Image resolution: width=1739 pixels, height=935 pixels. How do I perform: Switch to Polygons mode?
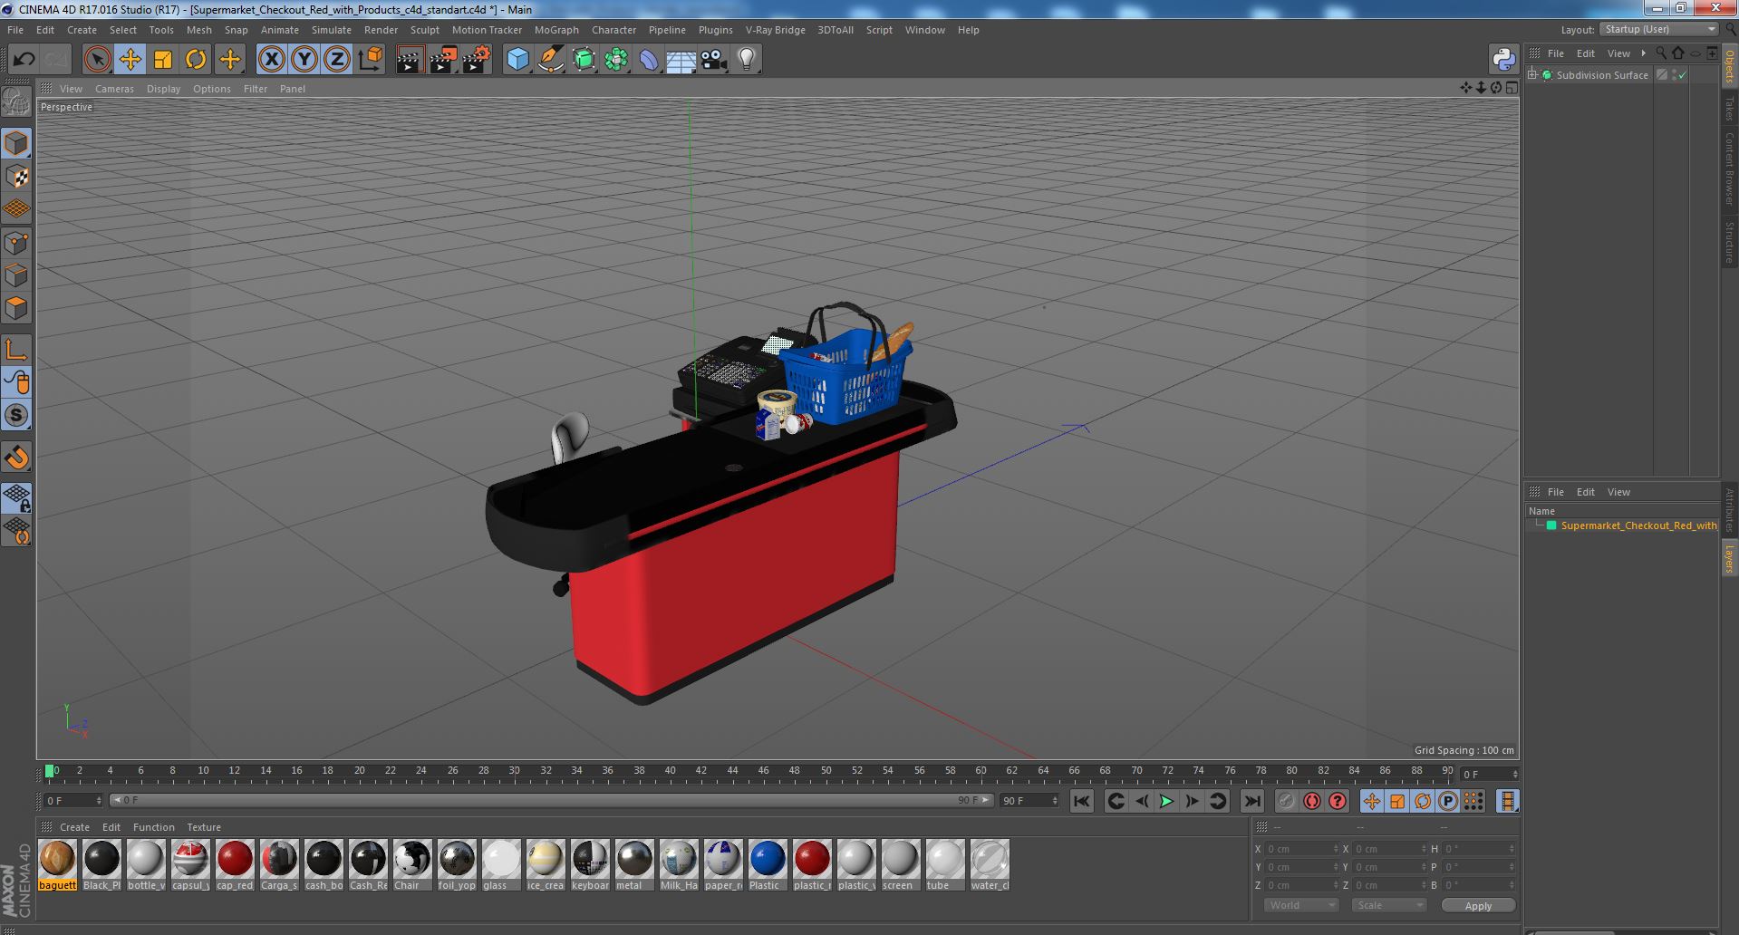click(x=16, y=308)
